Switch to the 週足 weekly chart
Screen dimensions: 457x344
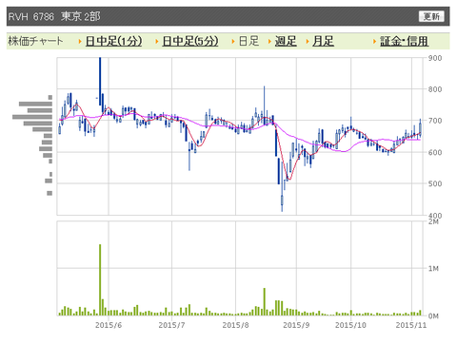286,41
